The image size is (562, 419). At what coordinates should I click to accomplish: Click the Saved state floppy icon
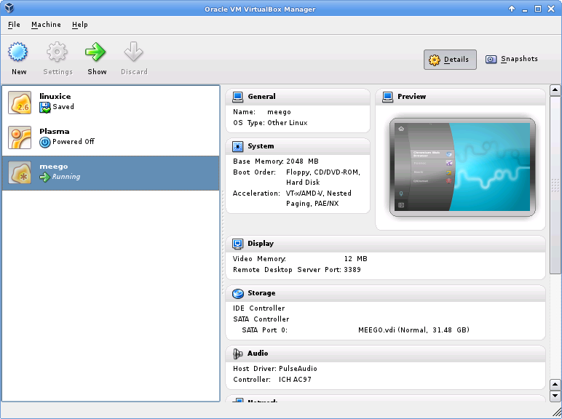(45, 107)
